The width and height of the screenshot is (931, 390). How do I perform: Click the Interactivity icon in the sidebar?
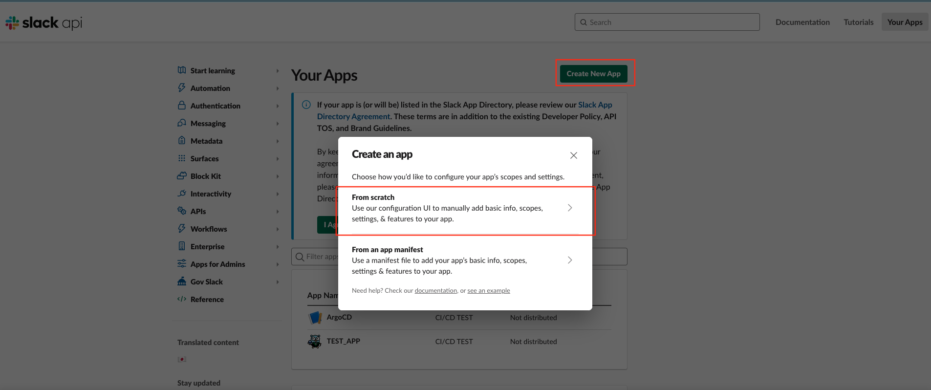182,194
